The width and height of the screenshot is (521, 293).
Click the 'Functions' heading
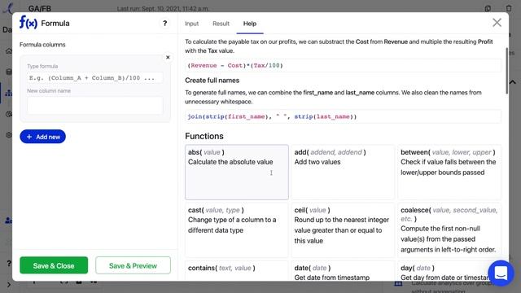204,136
